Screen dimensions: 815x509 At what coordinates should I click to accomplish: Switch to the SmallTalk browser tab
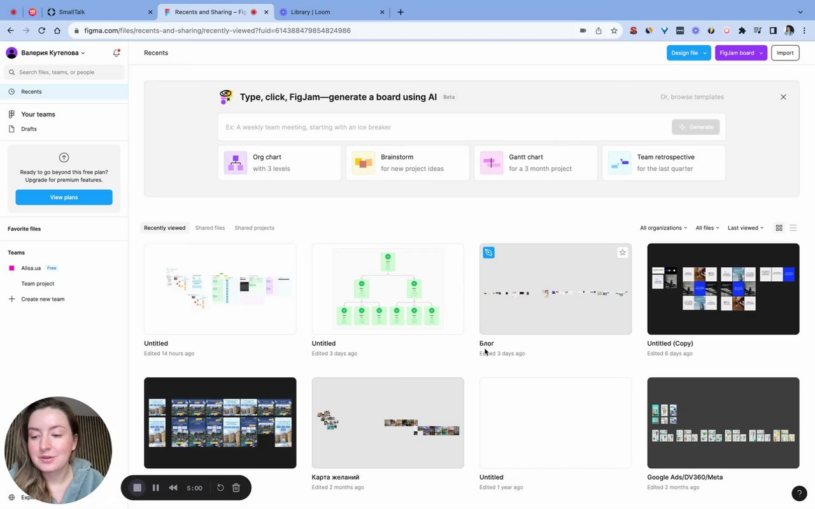[101, 12]
